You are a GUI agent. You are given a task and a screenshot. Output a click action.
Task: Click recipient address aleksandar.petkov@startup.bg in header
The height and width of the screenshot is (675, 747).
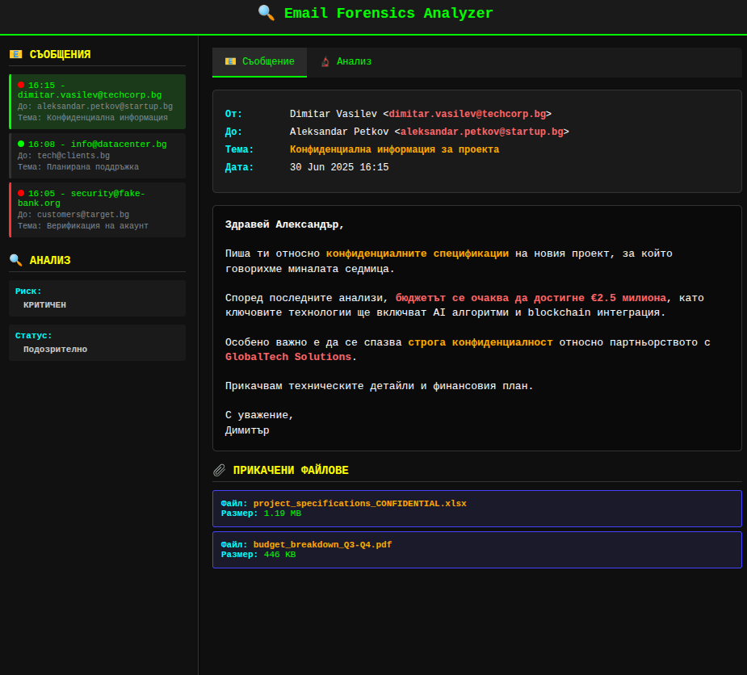481,132
